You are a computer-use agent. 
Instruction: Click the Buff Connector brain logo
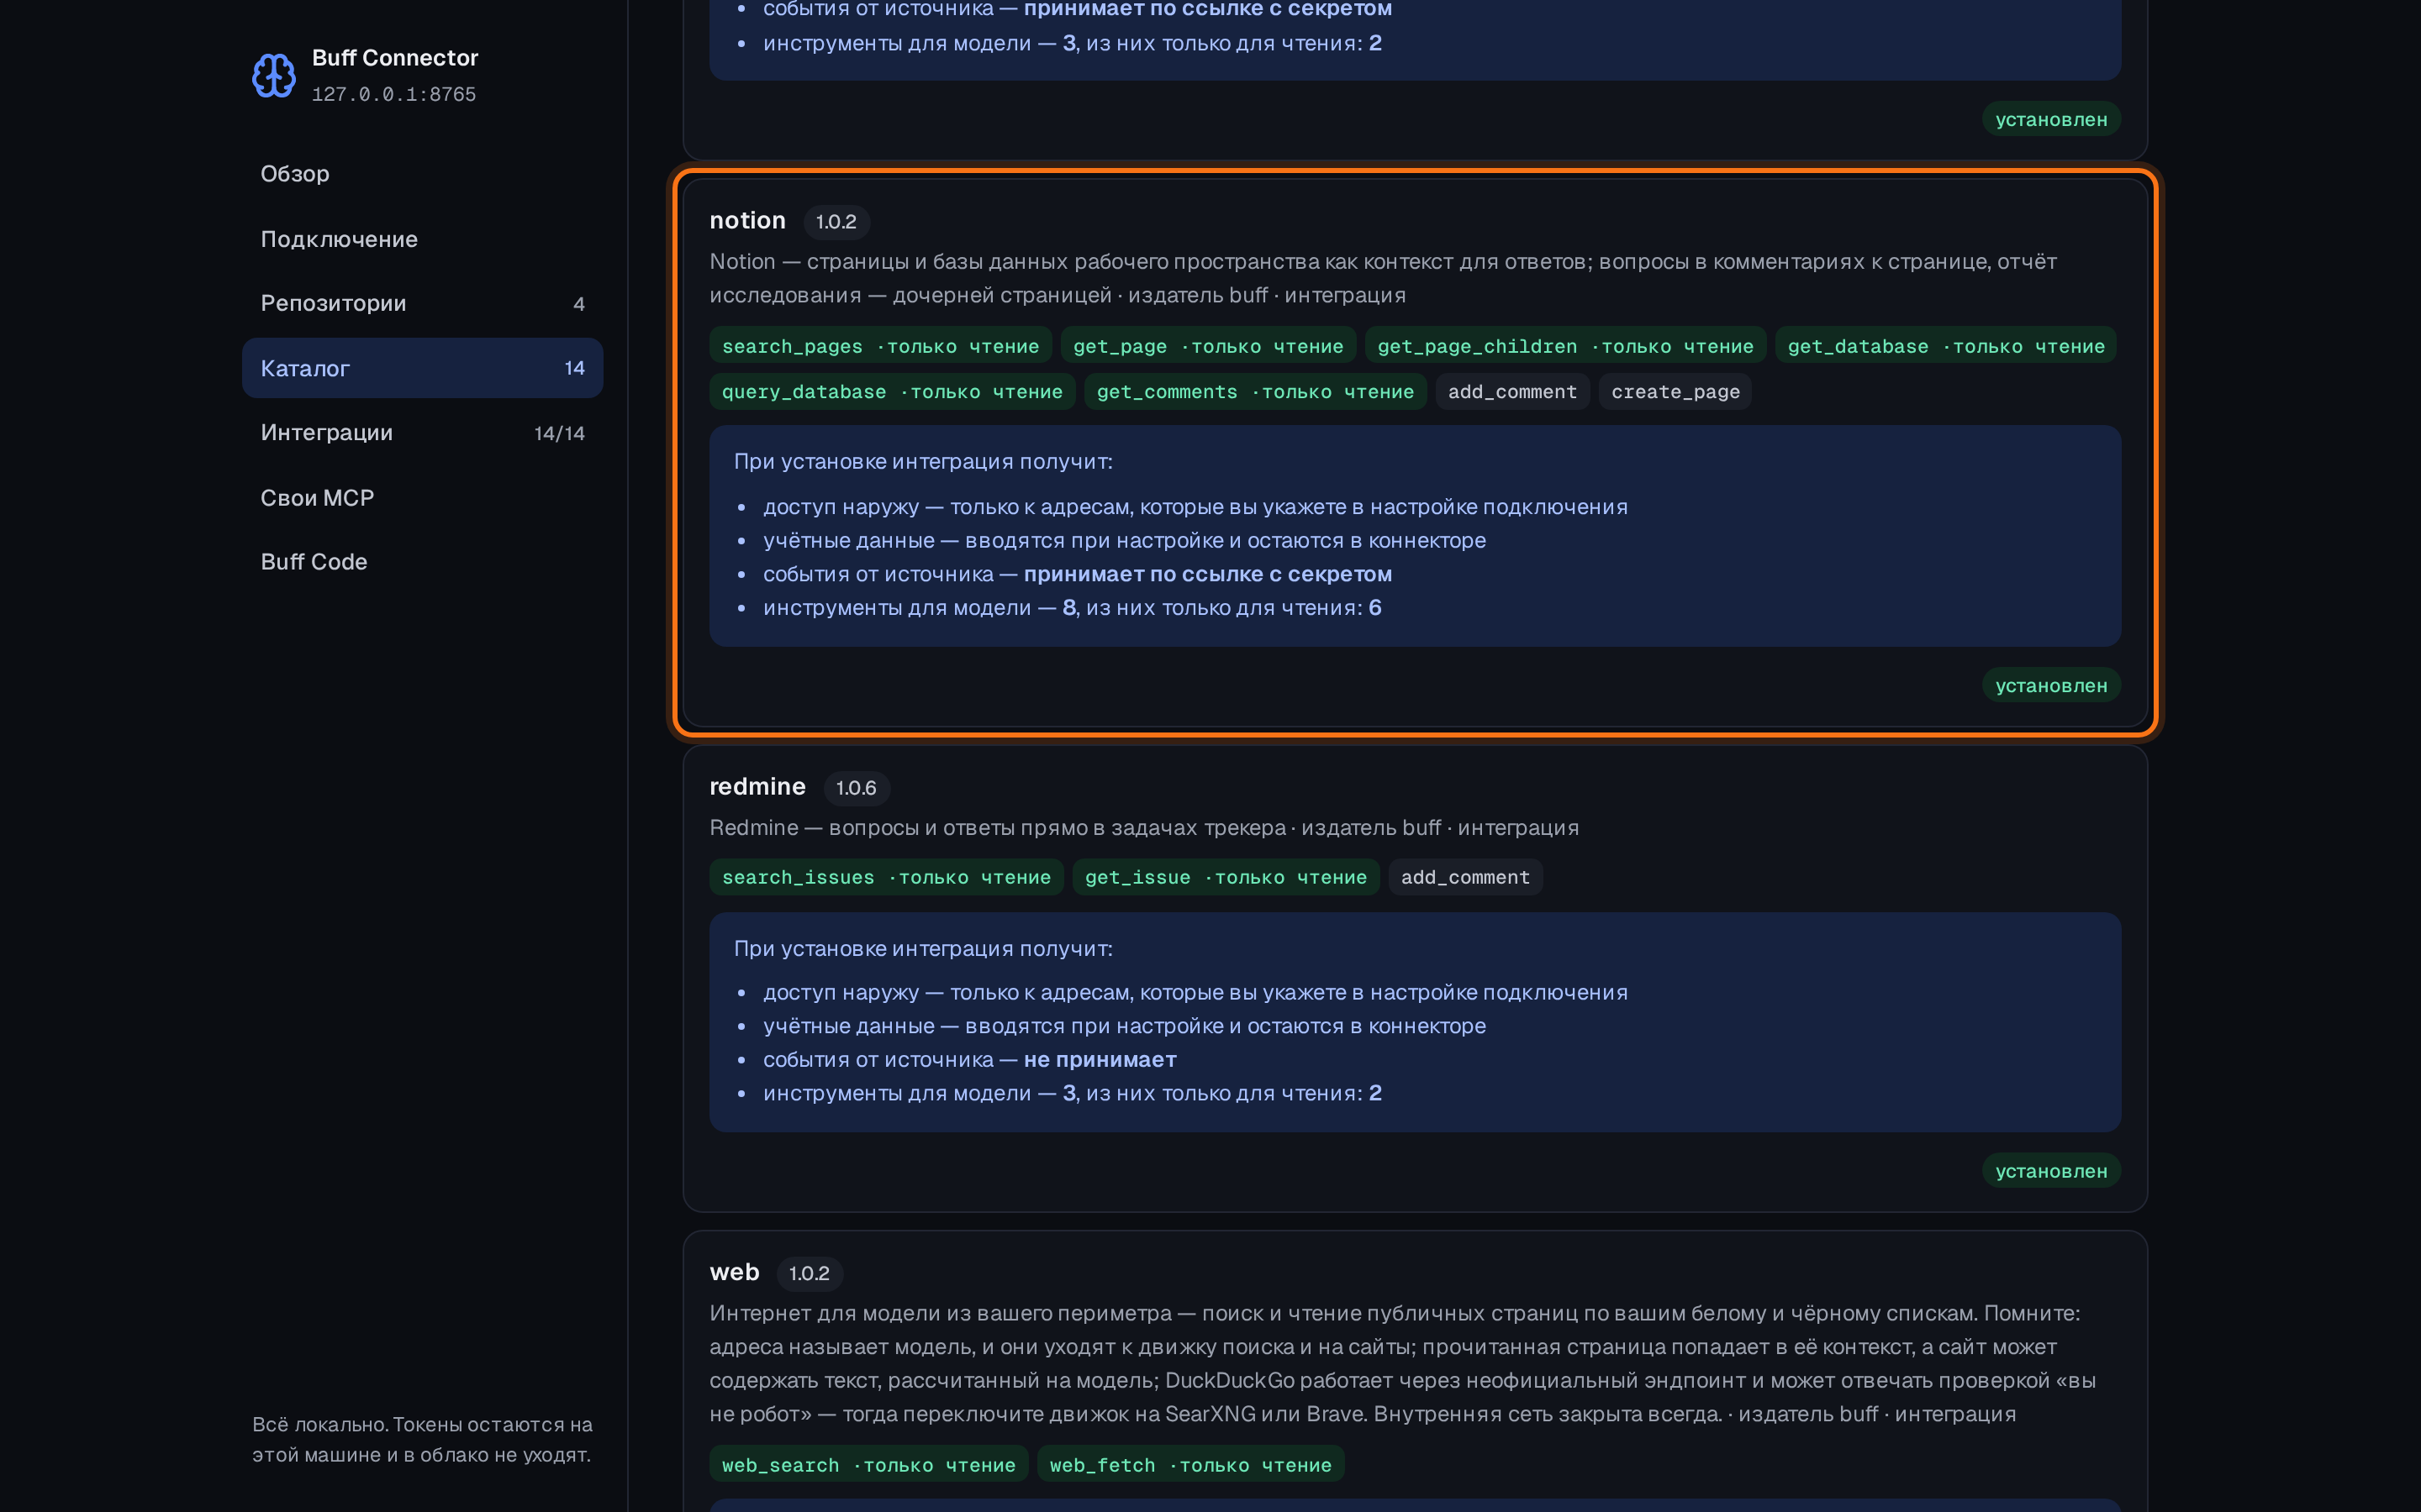coord(273,75)
